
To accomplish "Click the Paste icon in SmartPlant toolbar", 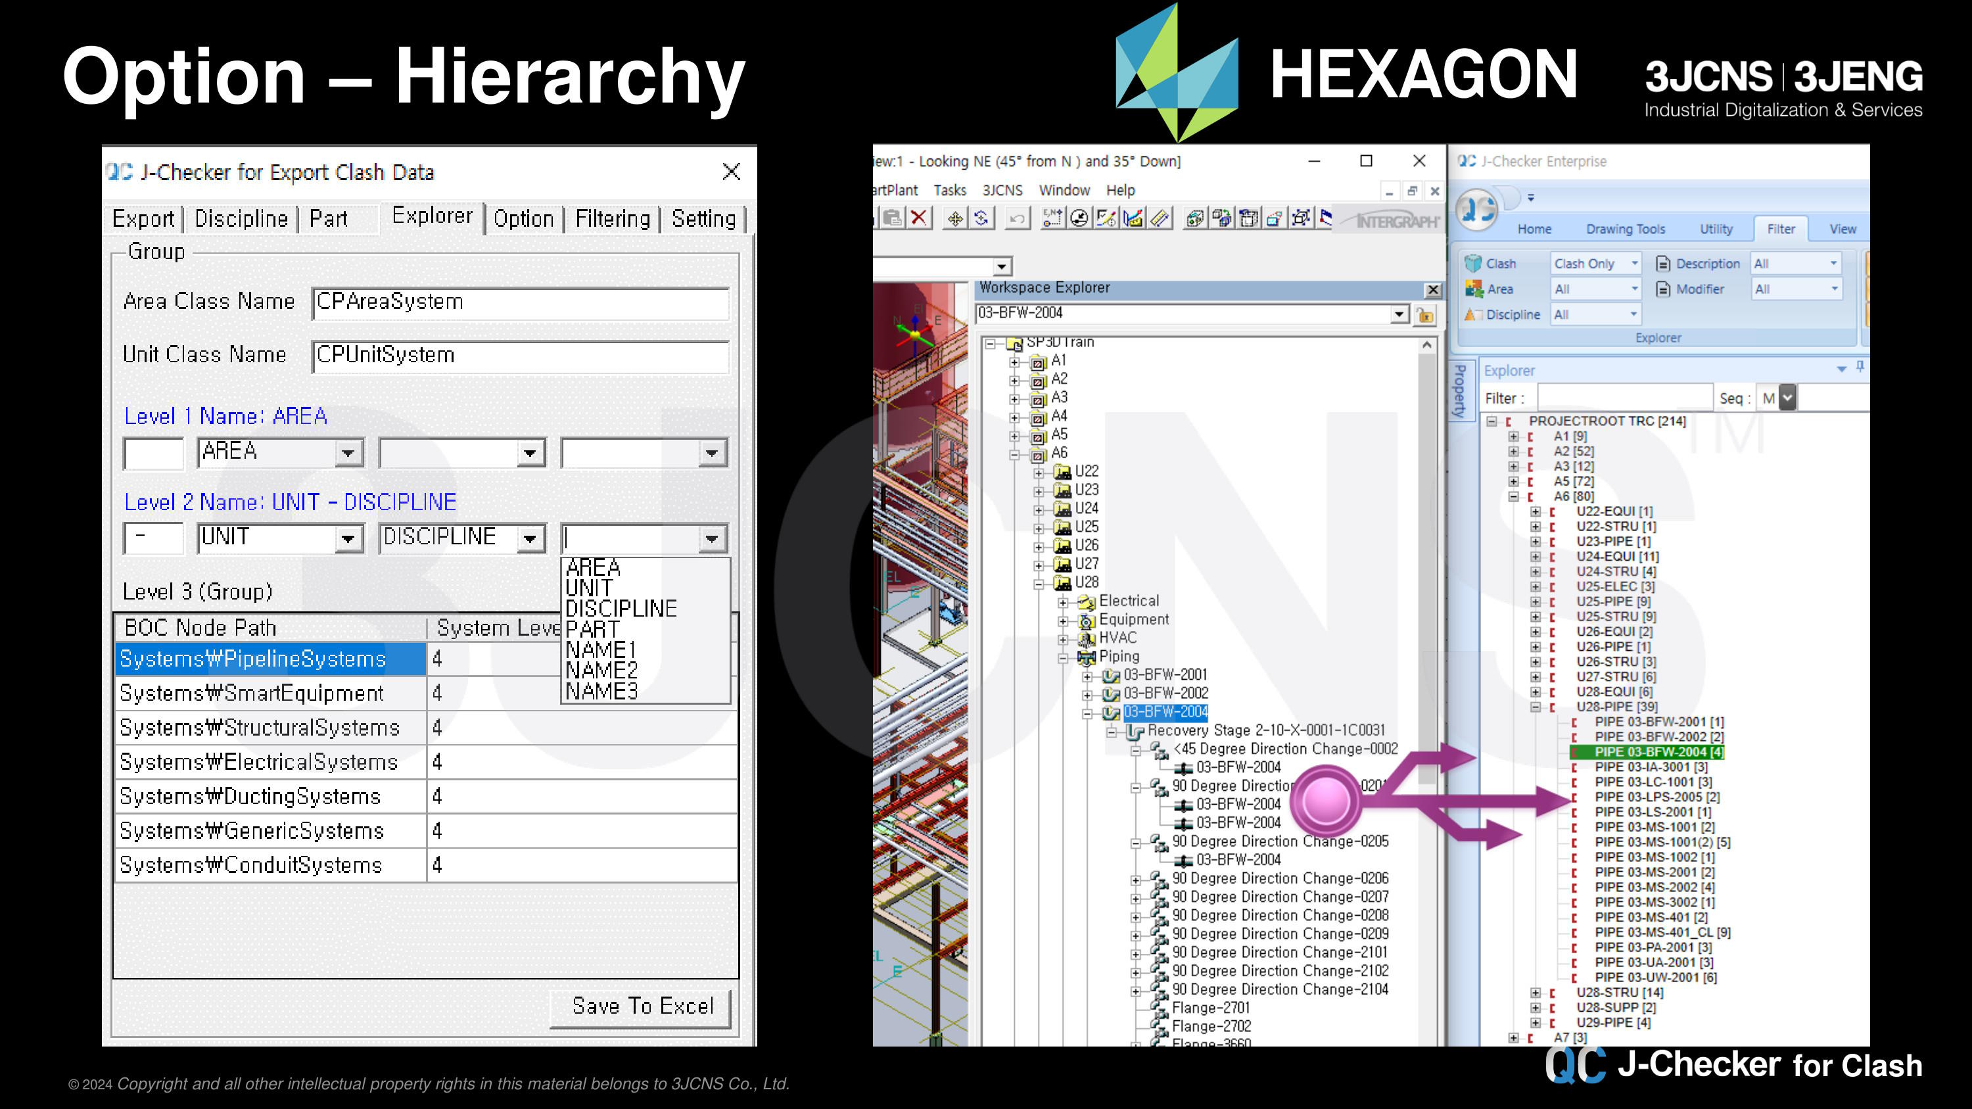I will [892, 219].
